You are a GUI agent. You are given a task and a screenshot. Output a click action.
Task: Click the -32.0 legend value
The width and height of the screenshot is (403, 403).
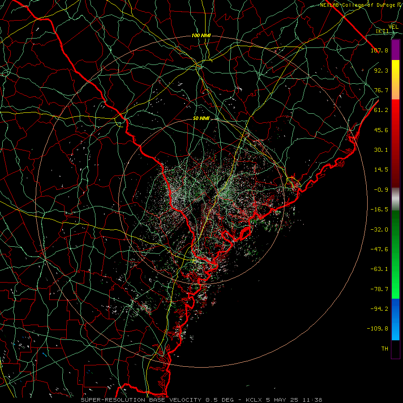(x=379, y=230)
